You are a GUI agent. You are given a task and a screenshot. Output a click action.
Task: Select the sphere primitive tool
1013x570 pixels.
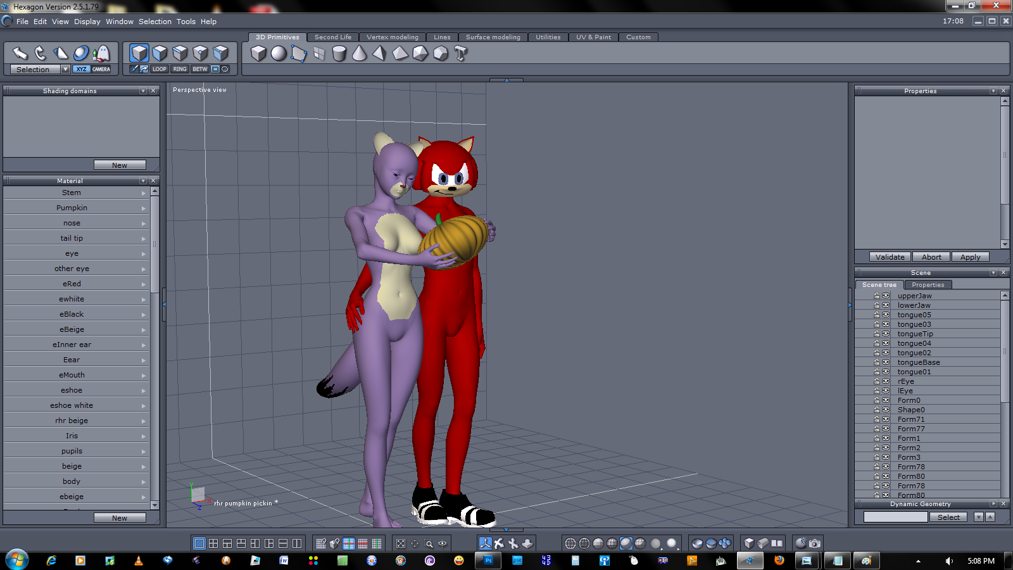pyautogui.click(x=279, y=54)
